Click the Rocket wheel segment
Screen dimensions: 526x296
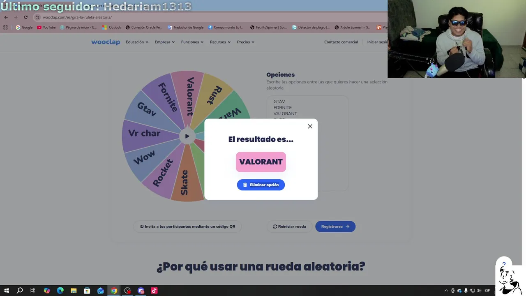click(163, 173)
